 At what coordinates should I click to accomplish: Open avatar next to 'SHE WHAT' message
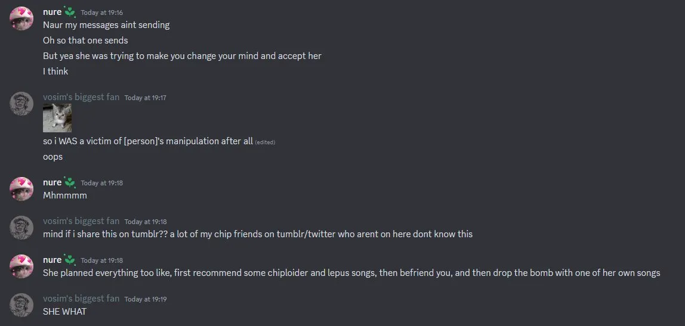tap(21, 305)
